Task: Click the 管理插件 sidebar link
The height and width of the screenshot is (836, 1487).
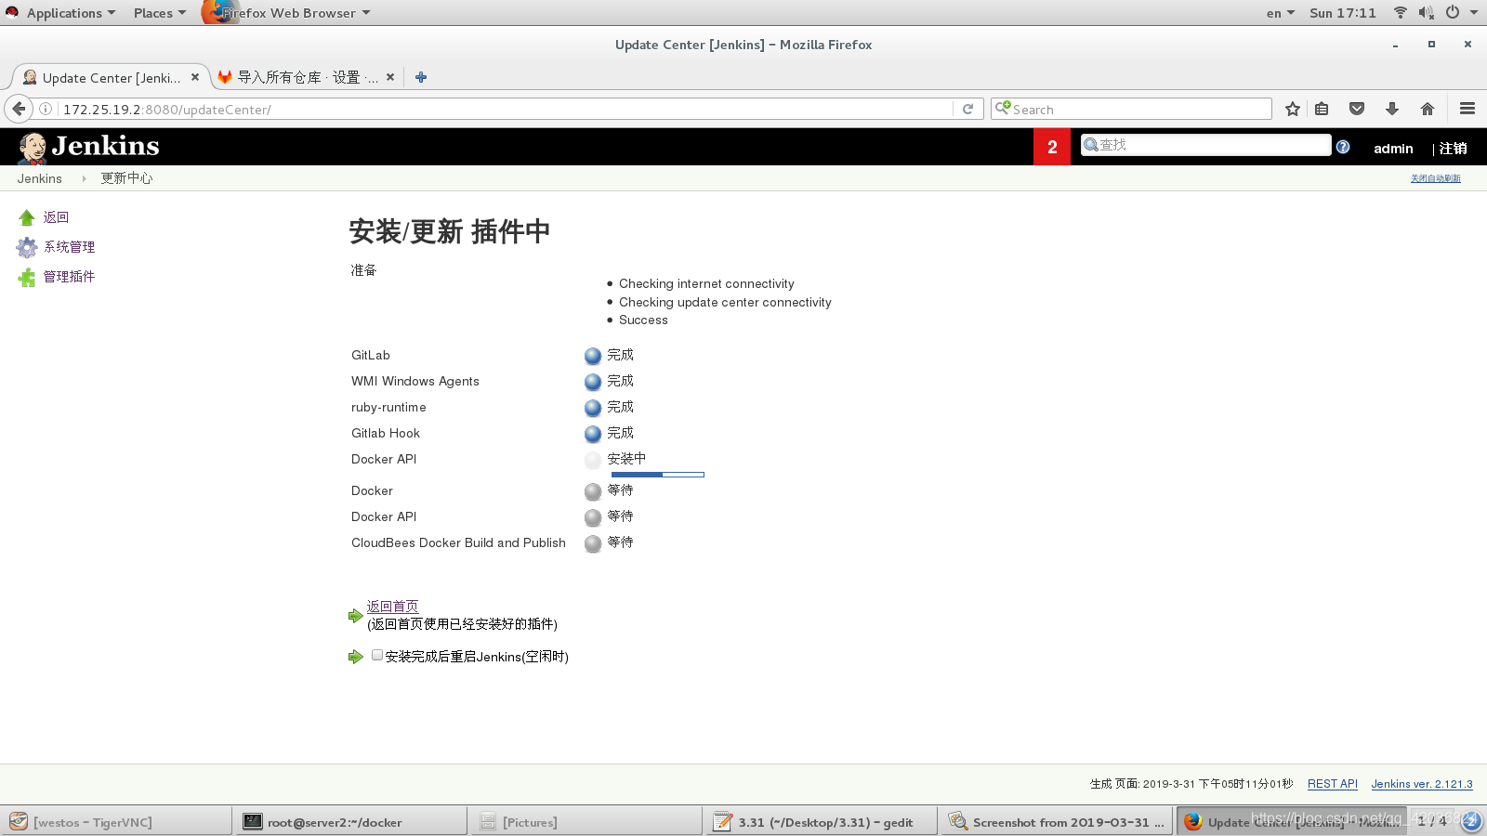Action: tap(70, 277)
